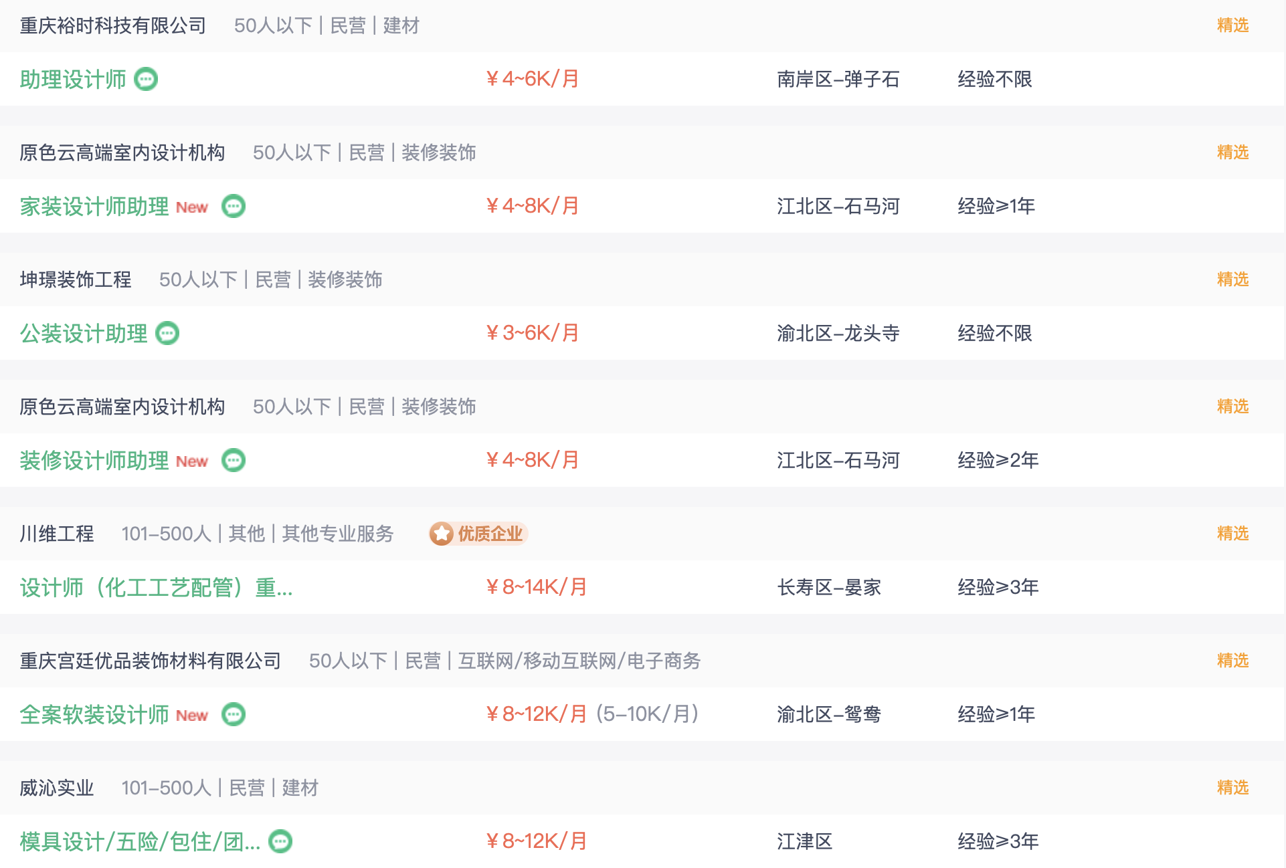This screenshot has width=1286, height=868.
Task: View the 公装设计助理 position
Action: click(84, 333)
